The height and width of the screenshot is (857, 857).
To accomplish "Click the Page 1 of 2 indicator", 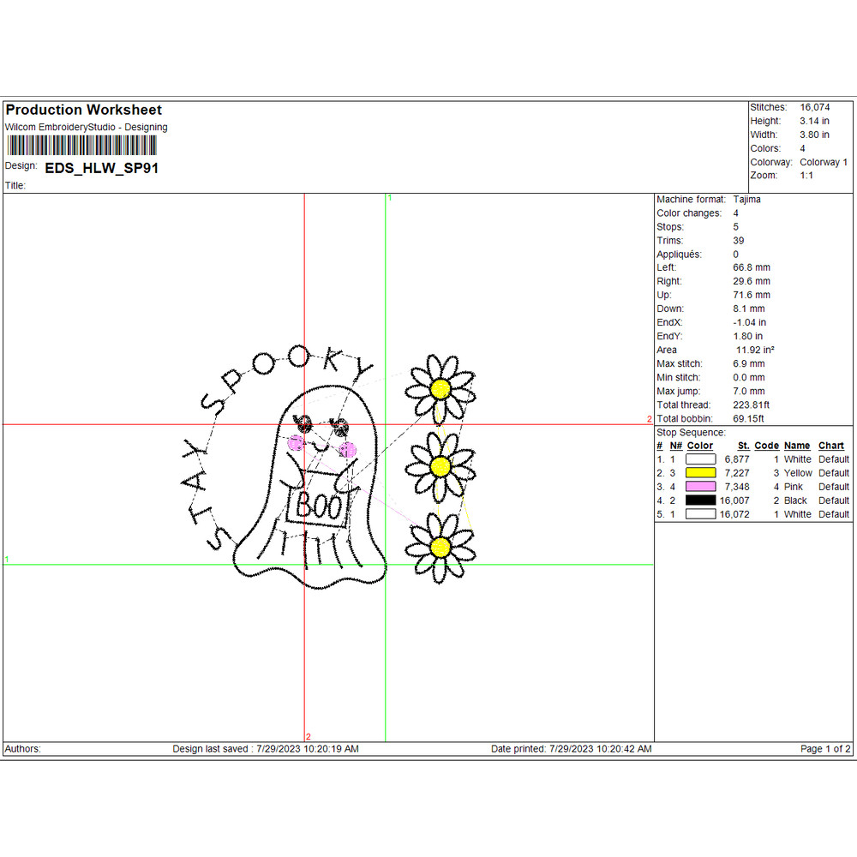I will click(825, 749).
